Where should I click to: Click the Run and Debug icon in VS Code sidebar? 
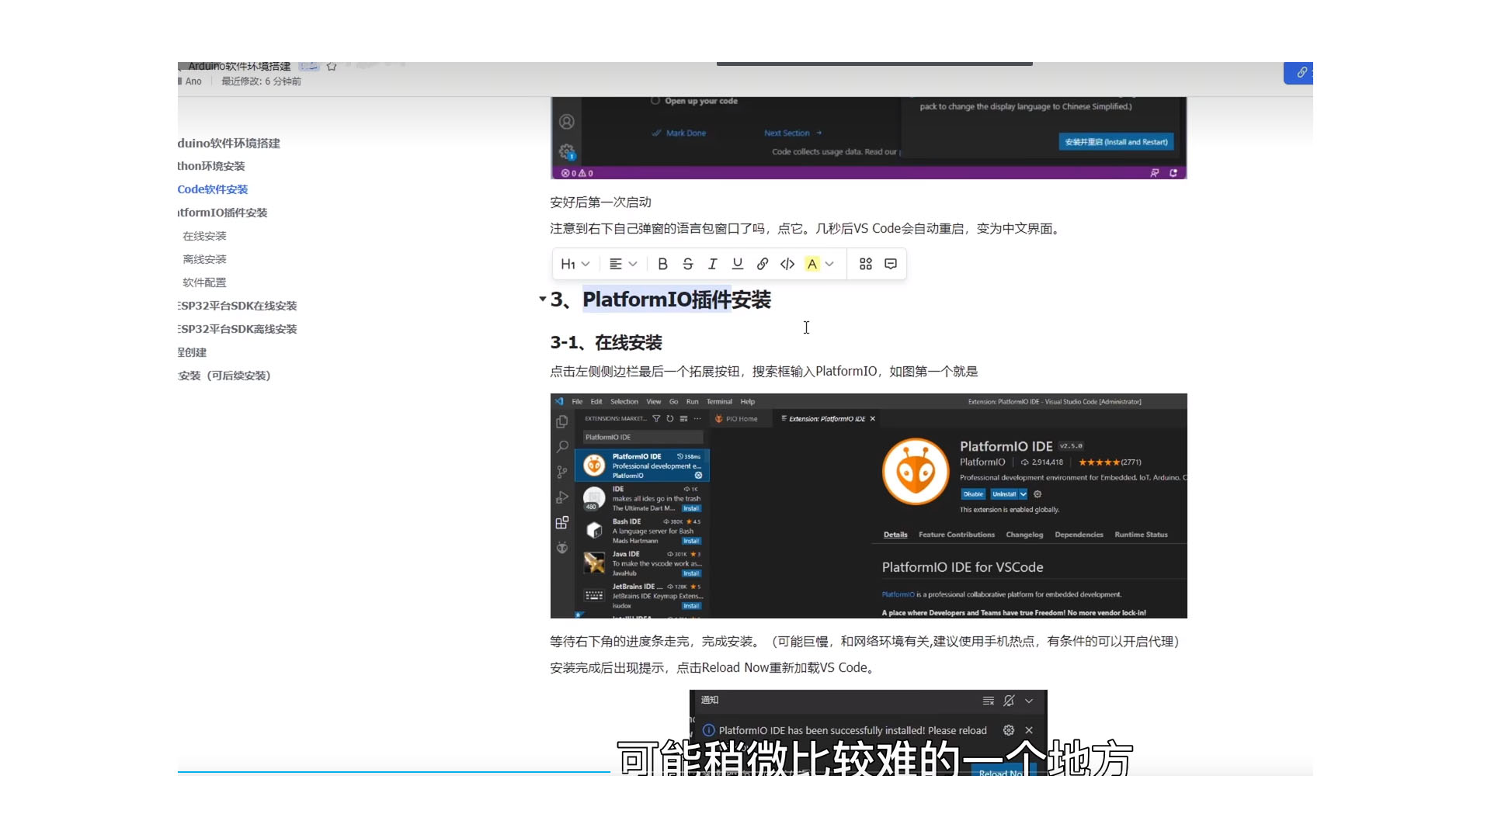[x=562, y=497]
